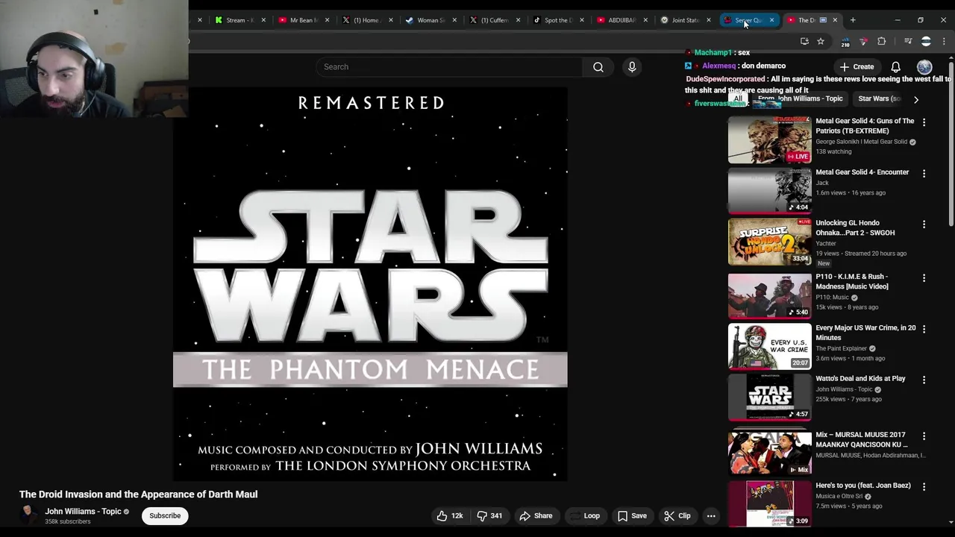Image resolution: width=955 pixels, height=537 pixels.
Task: Bookmark this page with the star icon
Action: tap(821, 42)
